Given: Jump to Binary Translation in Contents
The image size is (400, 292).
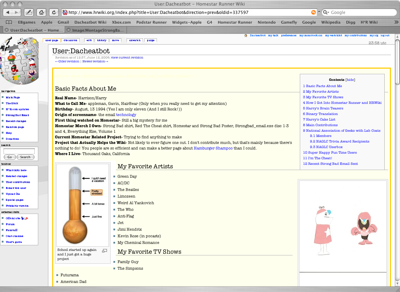Looking at the screenshot, I should coord(320,114).
